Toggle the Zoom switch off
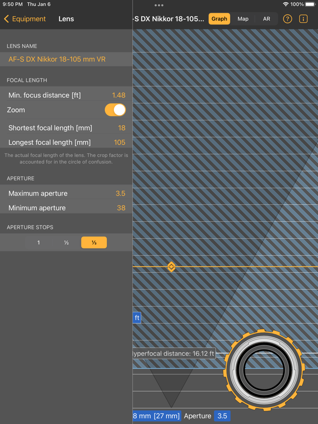 coord(115,110)
